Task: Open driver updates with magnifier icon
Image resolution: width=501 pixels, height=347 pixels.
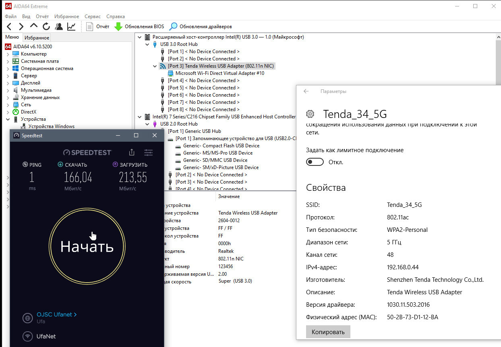Action: click(201, 27)
